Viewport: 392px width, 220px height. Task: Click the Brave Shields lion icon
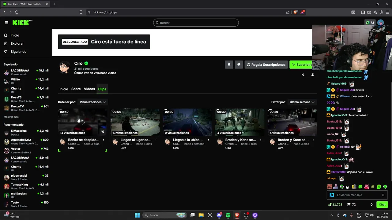click(295, 12)
